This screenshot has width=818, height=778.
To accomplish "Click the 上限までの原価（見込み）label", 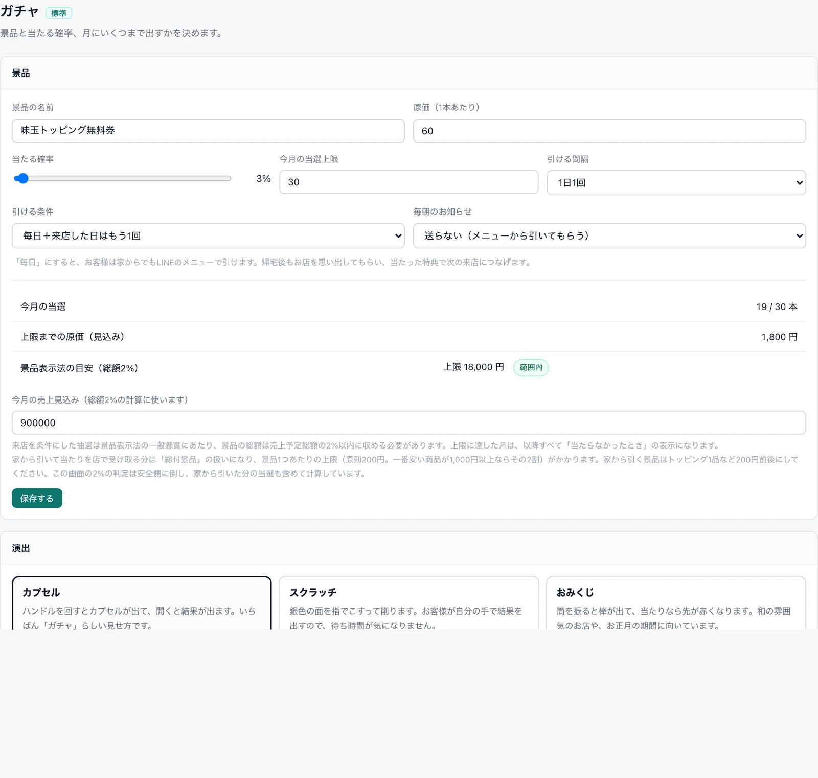I will point(73,337).
